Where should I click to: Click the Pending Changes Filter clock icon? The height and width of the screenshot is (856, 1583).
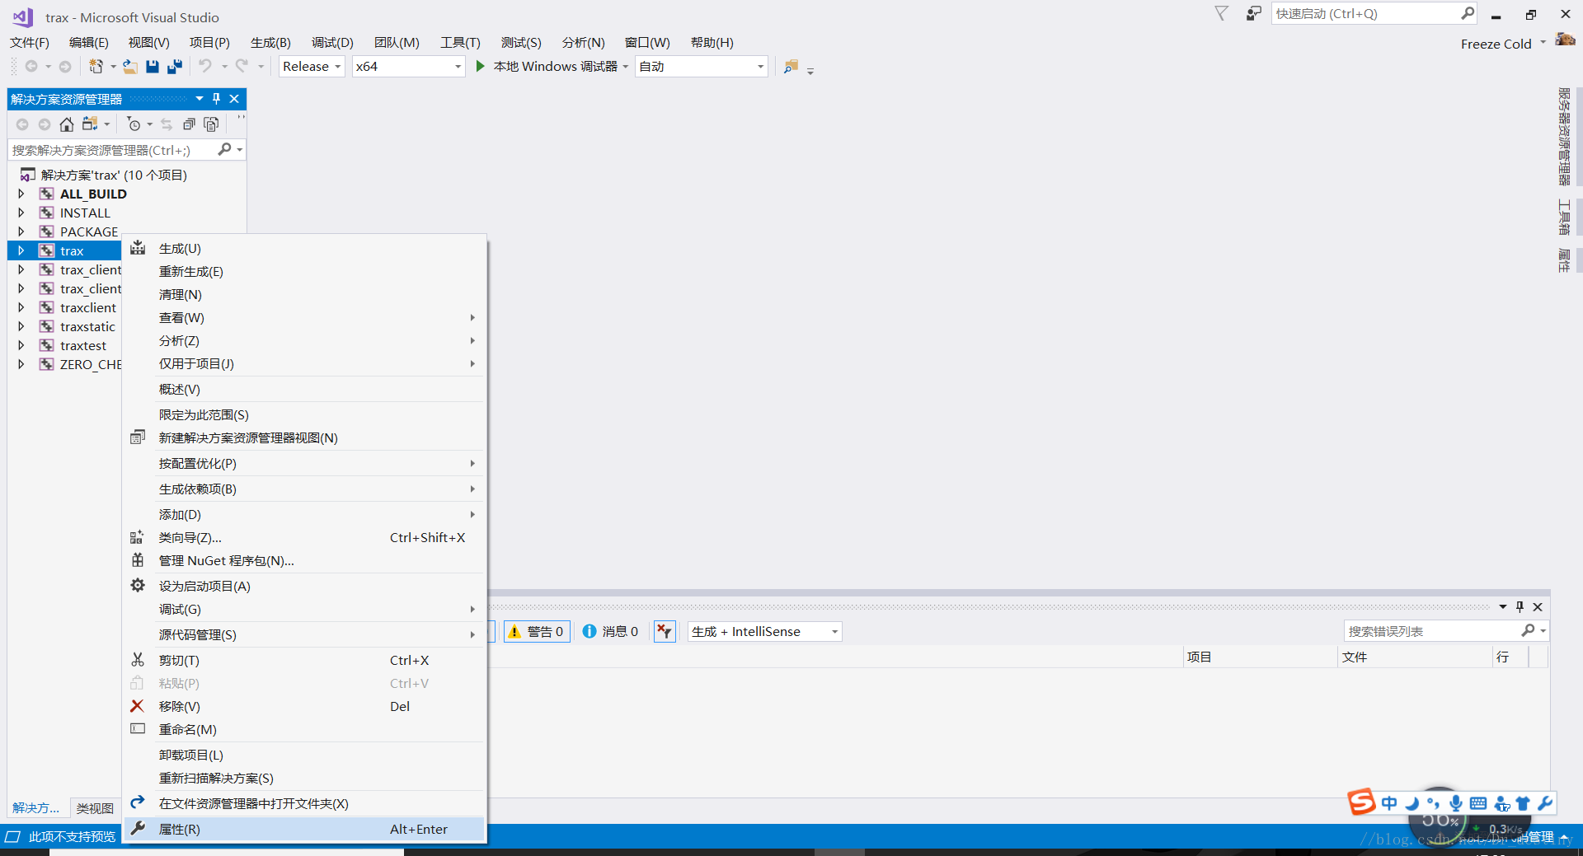point(134,124)
